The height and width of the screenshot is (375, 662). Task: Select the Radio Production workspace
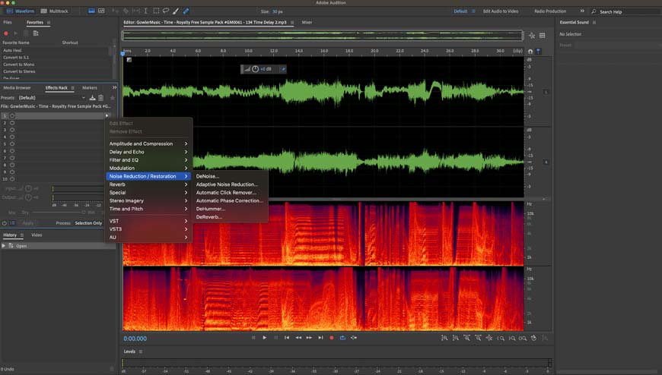click(x=550, y=11)
